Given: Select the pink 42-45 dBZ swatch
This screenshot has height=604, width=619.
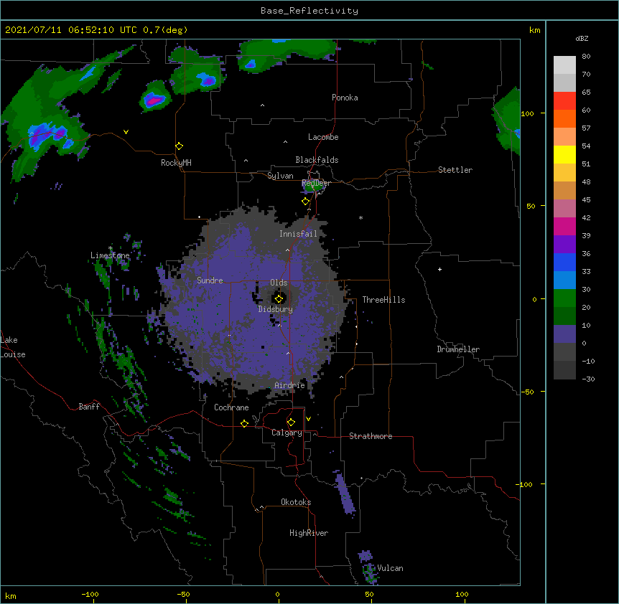Looking at the screenshot, I should click(564, 208).
